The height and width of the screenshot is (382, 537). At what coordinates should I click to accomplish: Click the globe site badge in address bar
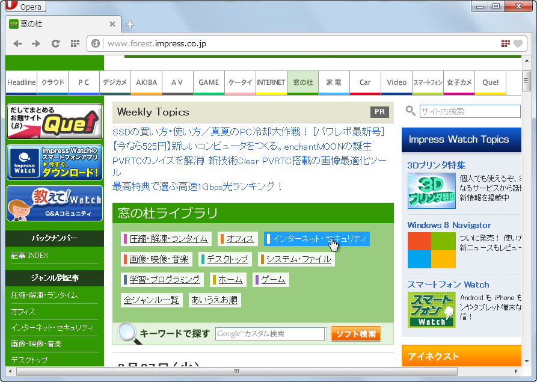point(95,43)
